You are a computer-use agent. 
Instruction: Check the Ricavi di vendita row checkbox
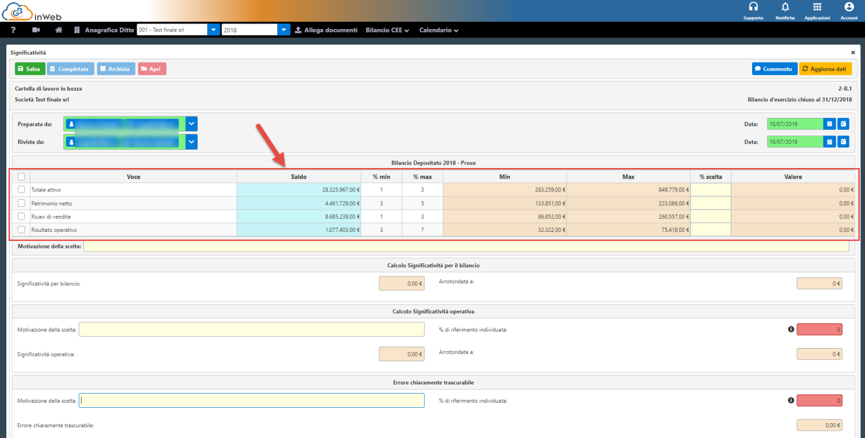click(x=22, y=216)
